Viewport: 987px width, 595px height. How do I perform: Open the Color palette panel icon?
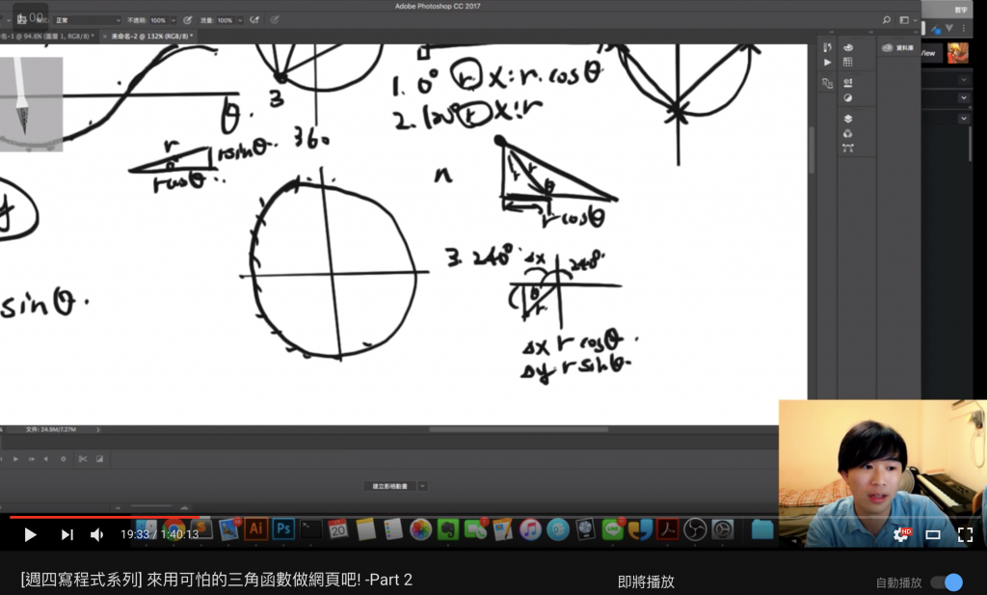[x=848, y=47]
